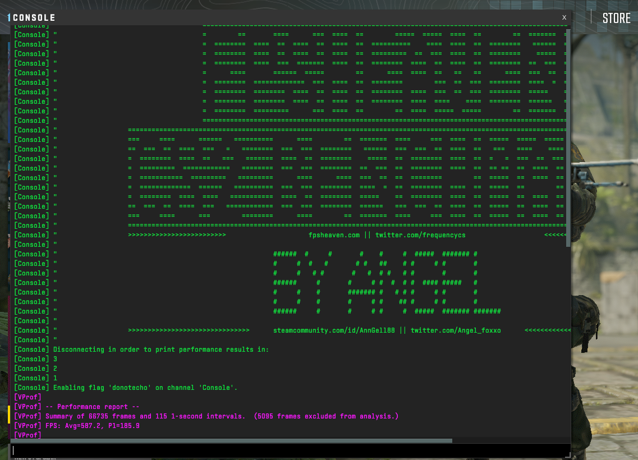Click the empty horizontal scrollbar track right of thumb
The width and height of the screenshot is (638, 460).
pyautogui.click(x=508, y=441)
